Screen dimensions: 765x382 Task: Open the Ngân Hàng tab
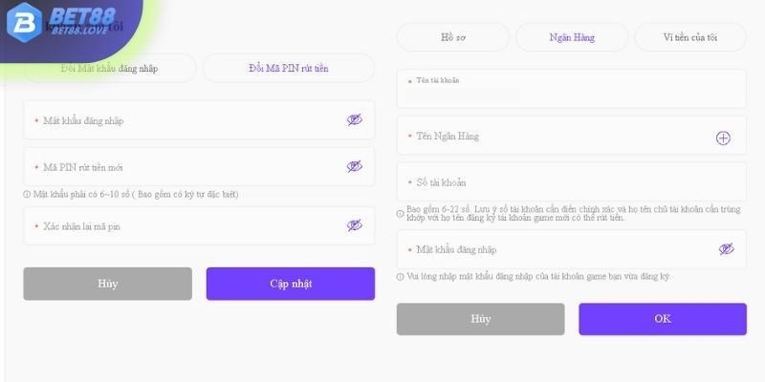click(x=572, y=37)
